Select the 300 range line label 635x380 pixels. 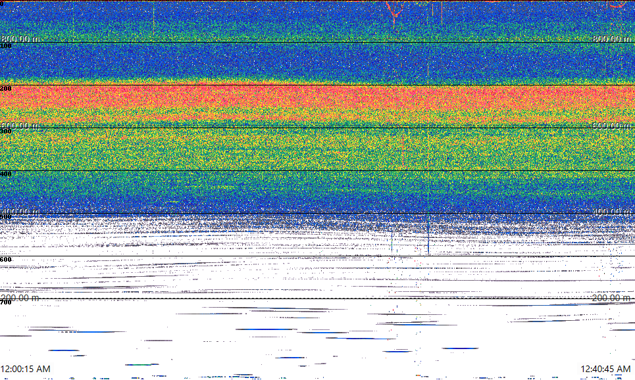tap(6, 131)
